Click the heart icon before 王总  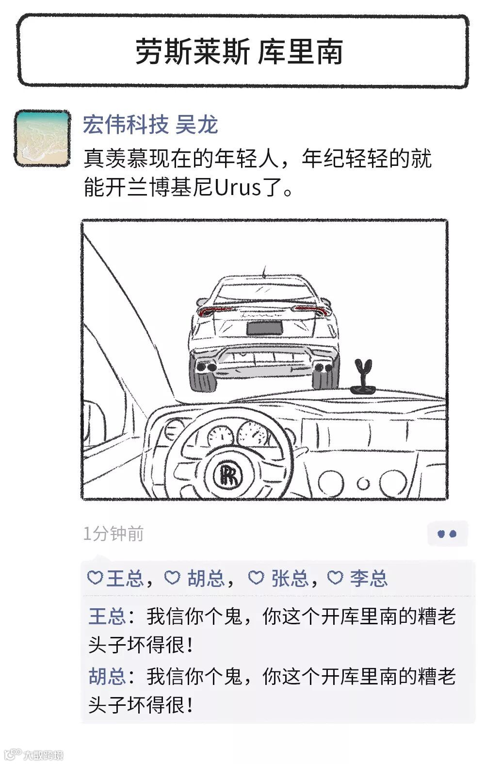pos(95,577)
